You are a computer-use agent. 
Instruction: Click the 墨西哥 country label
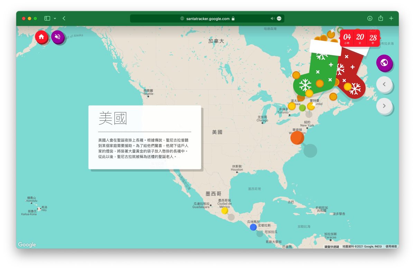coord(213,194)
